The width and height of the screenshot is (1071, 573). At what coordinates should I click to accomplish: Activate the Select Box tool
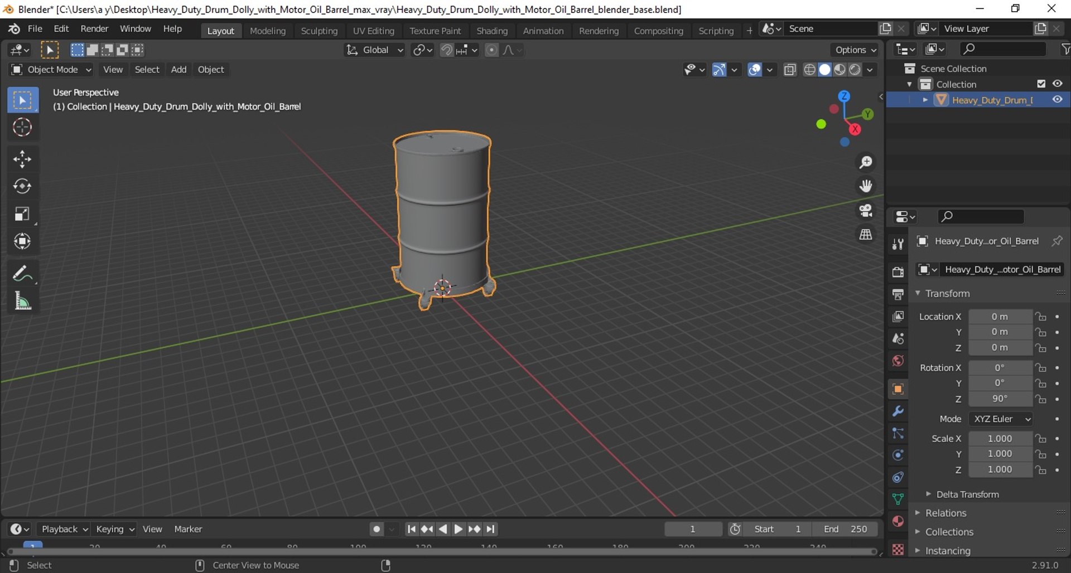22,100
